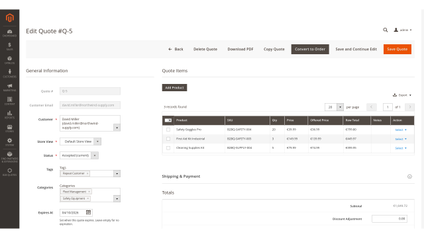The width and height of the screenshot is (424, 238).
Task: Click the Add Product button
Action: 174,88
